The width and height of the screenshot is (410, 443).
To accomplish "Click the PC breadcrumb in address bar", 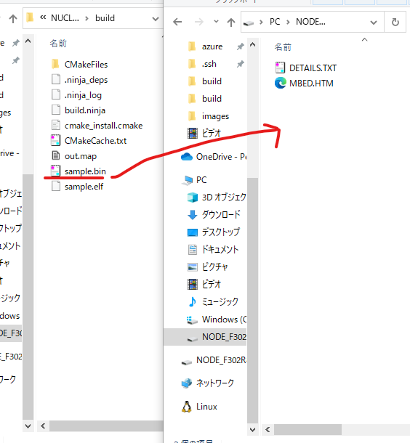I will [275, 22].
